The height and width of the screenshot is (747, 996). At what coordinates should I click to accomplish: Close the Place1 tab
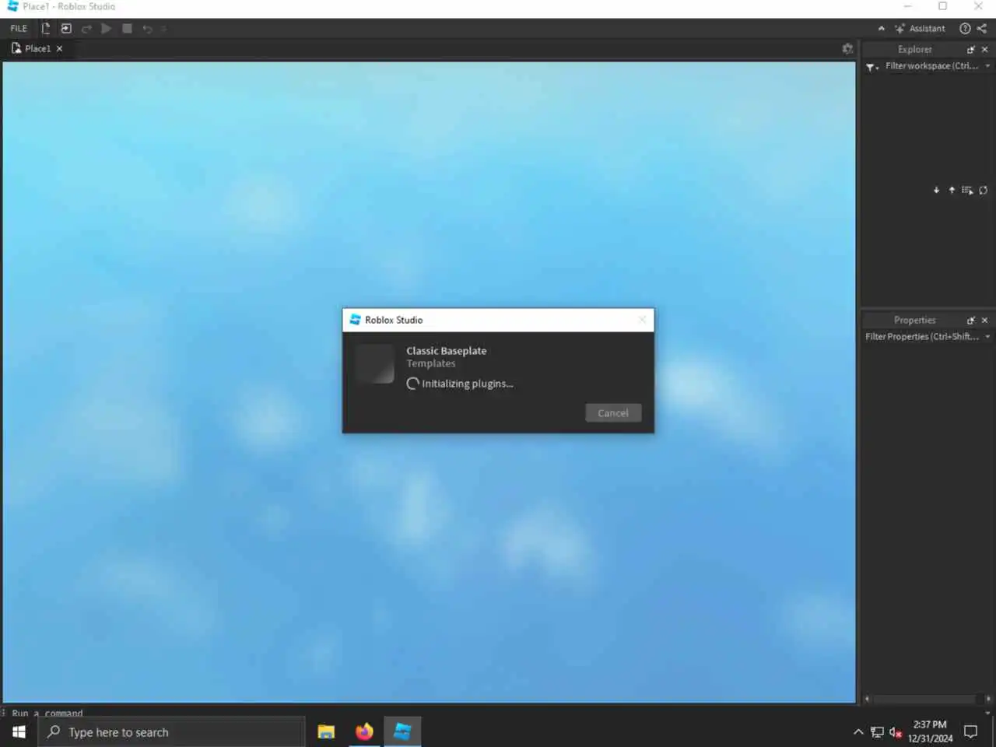click(59, 48)
